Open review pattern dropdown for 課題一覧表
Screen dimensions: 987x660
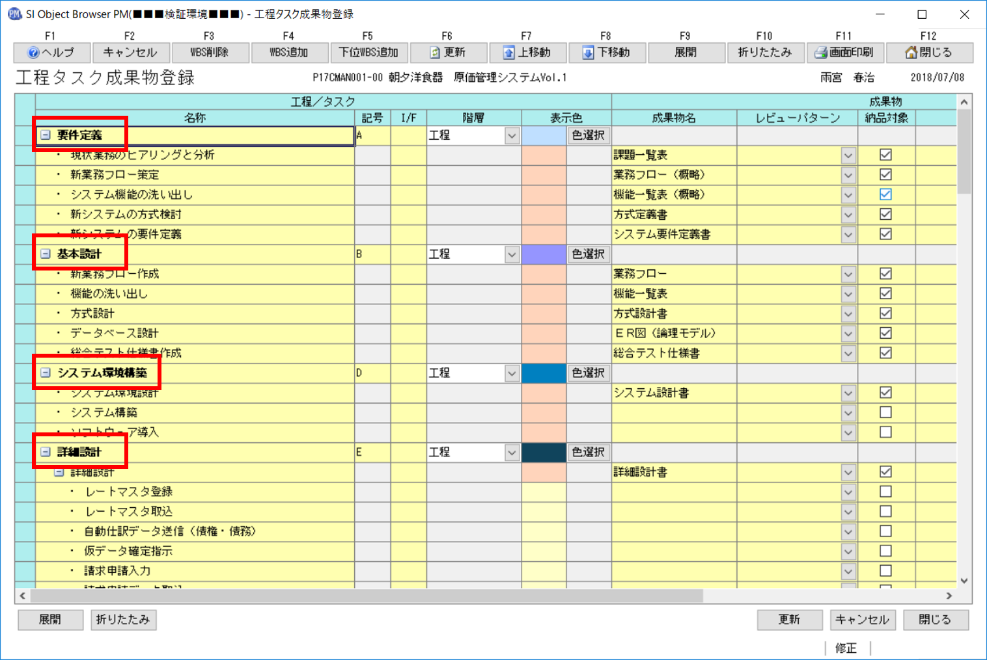click(x=848, y=155)
